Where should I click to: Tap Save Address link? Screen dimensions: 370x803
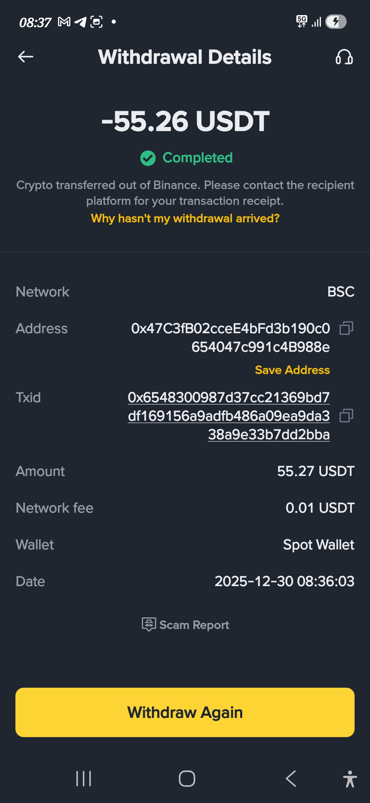[292, 370]
